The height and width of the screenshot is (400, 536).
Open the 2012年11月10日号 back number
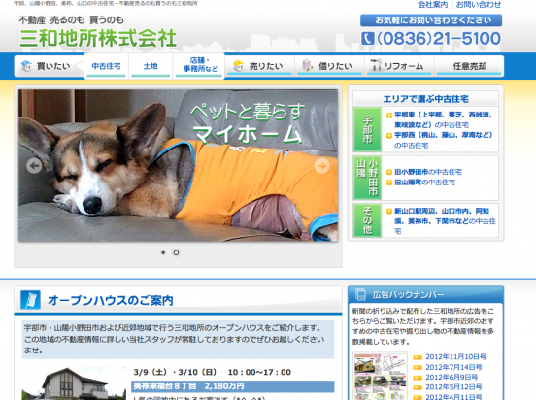(455, 357)
